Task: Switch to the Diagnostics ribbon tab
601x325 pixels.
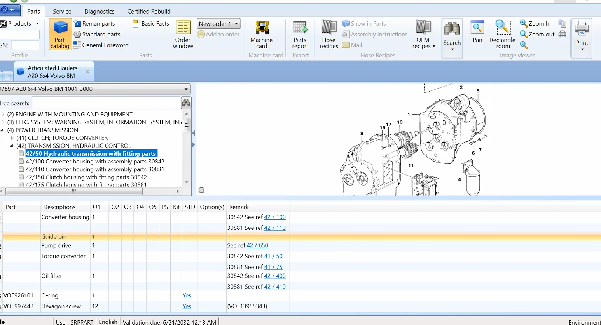Action: pyautogui.click(x=99, y=11)
